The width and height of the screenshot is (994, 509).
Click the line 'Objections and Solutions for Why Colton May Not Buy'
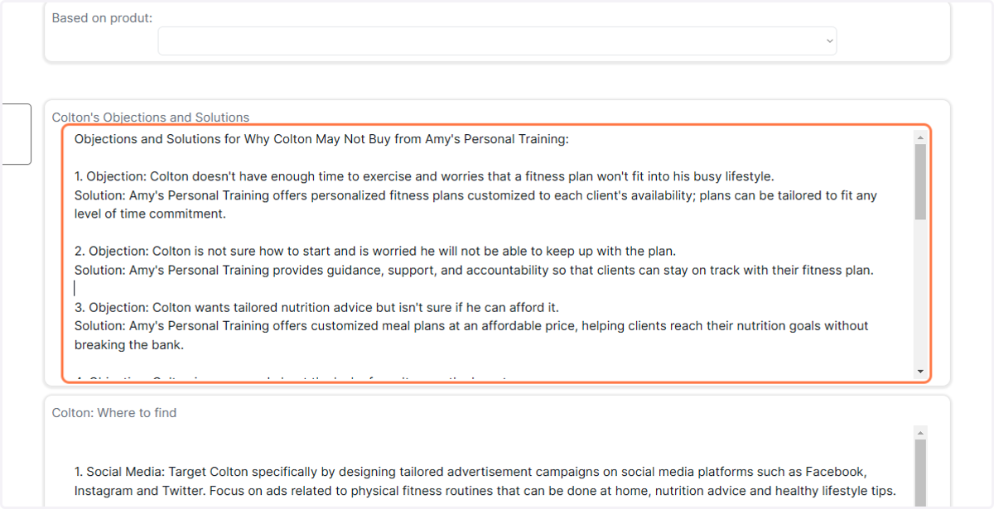click(321, 139)
